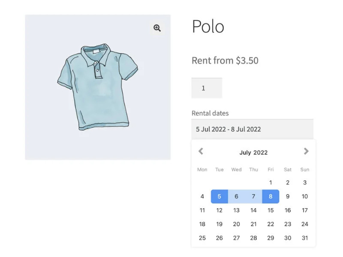The width and height of the screenshot is (343, 257).
Task: Choose July 28 on the calendar
Action: (x=253, y=238)
